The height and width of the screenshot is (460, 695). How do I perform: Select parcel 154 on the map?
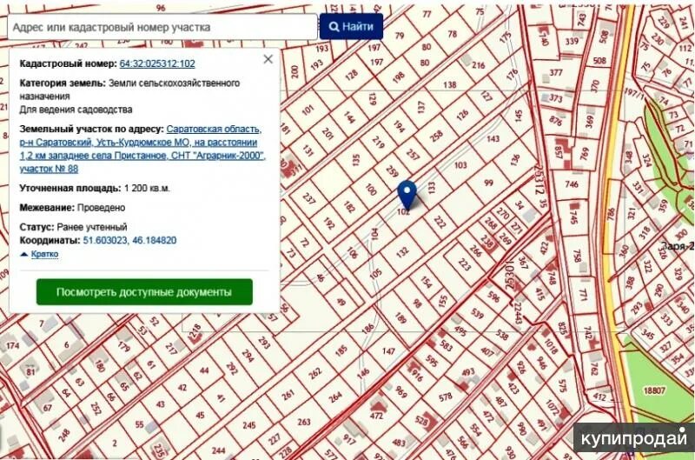click(x=427, y=282)
